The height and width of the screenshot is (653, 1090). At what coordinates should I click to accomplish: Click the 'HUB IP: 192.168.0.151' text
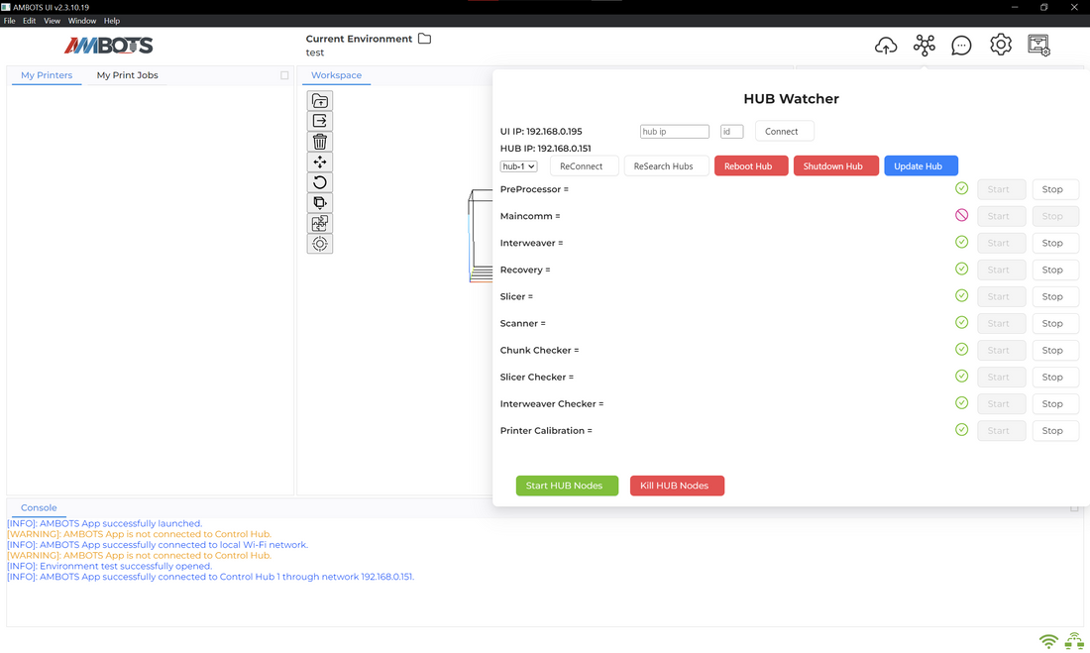[546, 148]
